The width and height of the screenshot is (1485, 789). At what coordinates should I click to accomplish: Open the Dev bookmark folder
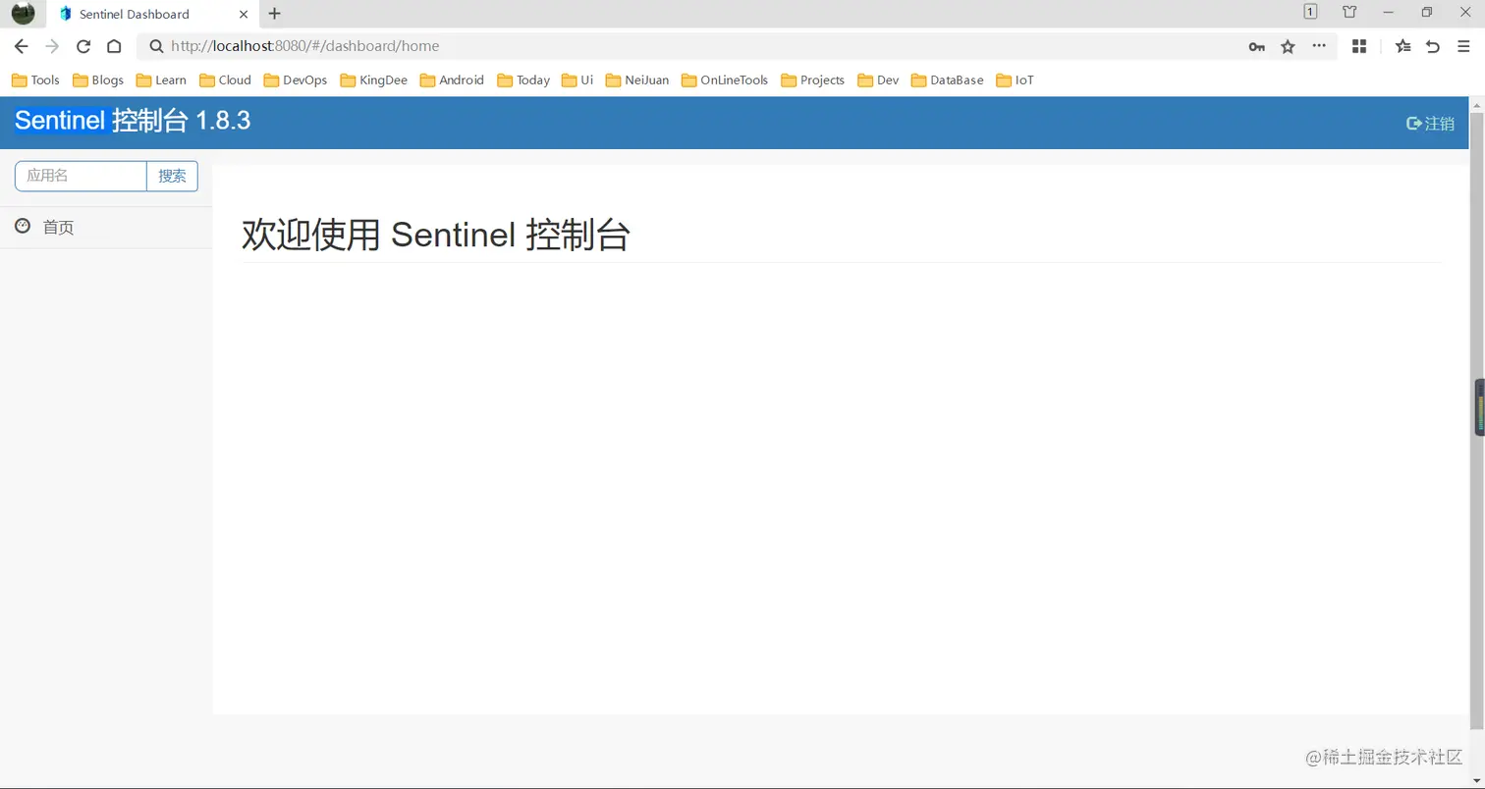[878, 80]
